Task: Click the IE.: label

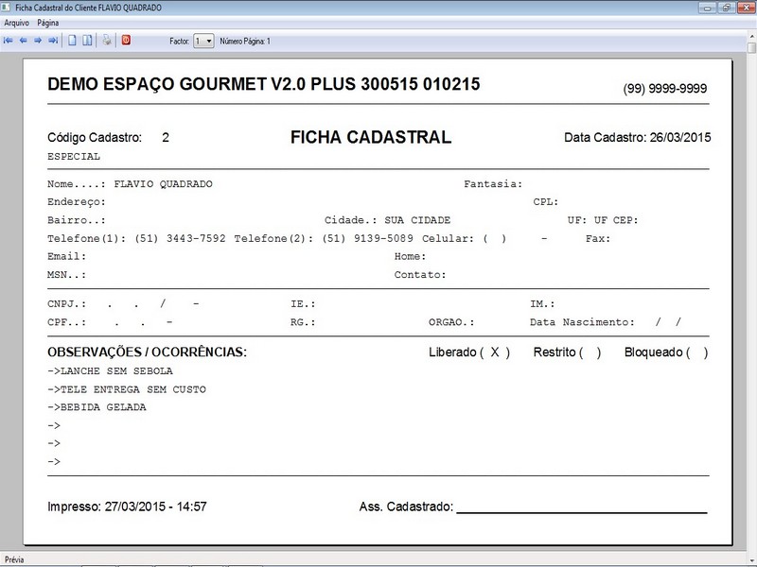Action: [303, 304]
